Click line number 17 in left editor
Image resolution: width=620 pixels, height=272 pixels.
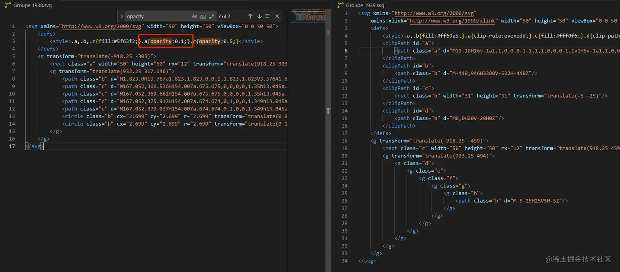click(12, 146)
